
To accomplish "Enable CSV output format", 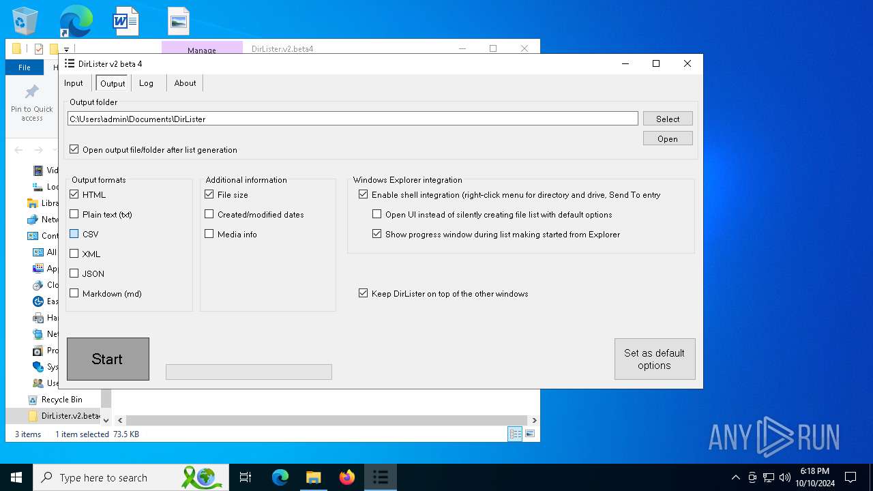I will (74, 234).
